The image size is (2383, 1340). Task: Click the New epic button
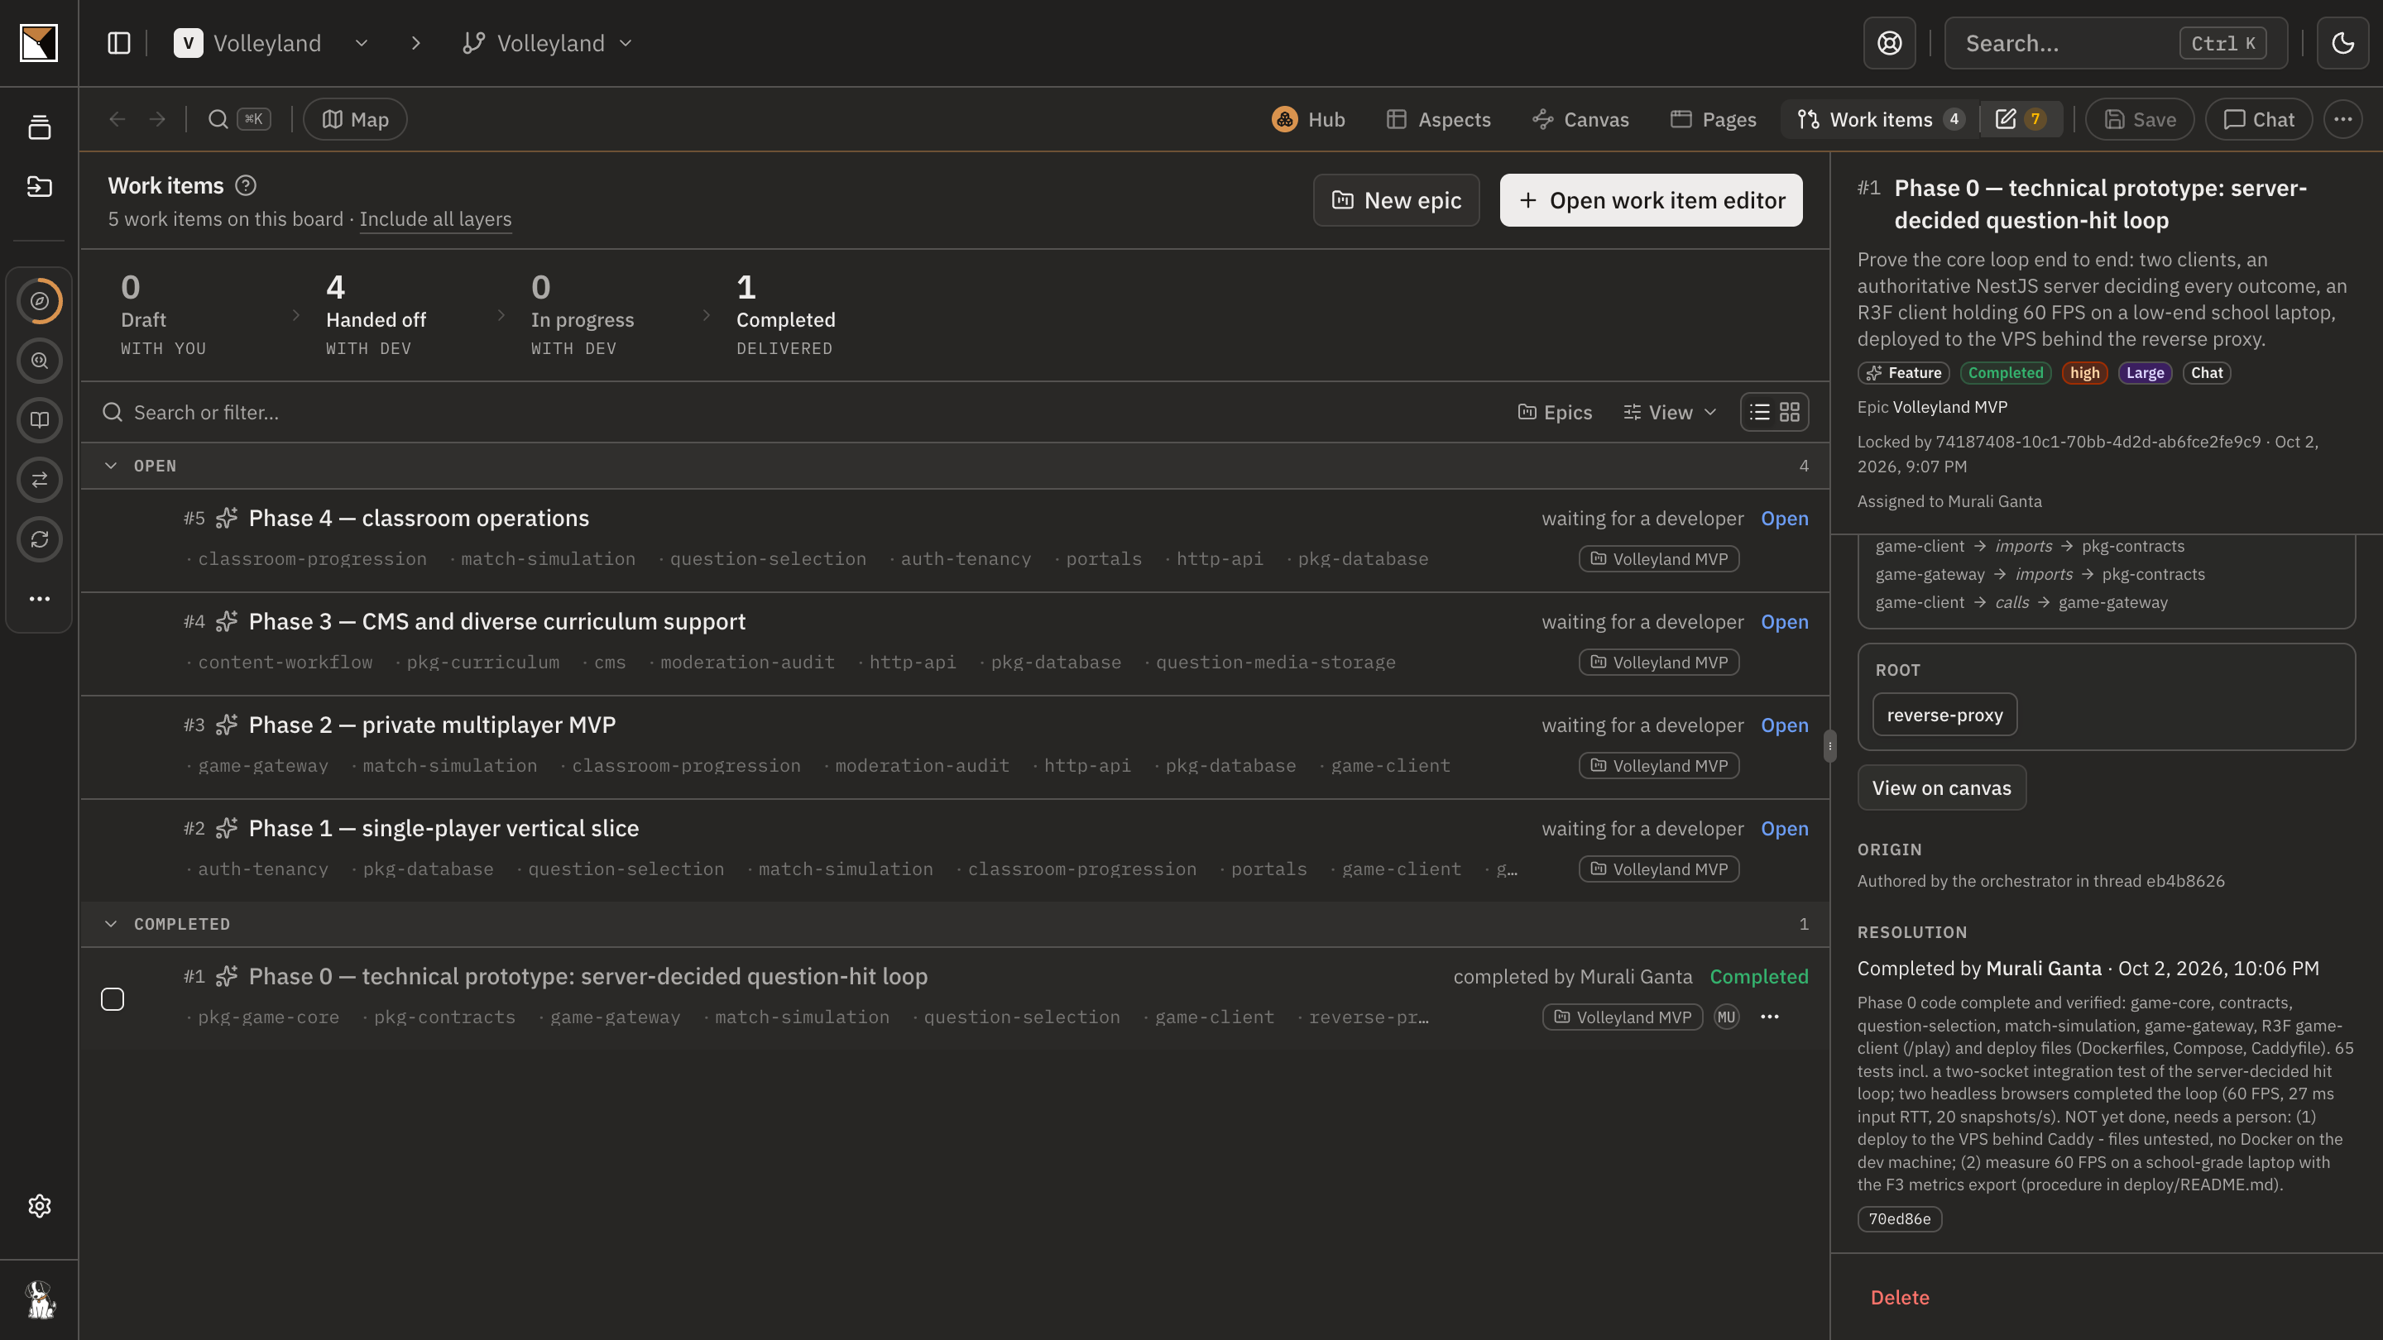[1396, 201]
